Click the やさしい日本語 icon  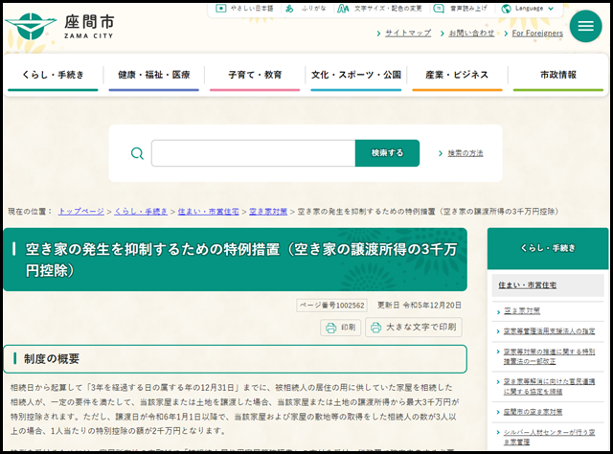pyautogui.click(x=221, y=9)
